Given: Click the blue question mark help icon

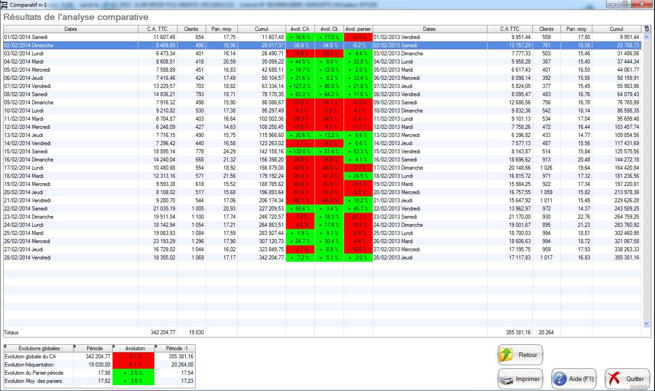Looking at the screenshot, I should tap(560, 379).
